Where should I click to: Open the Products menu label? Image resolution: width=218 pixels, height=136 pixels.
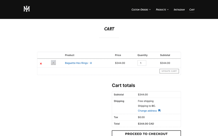161,10
